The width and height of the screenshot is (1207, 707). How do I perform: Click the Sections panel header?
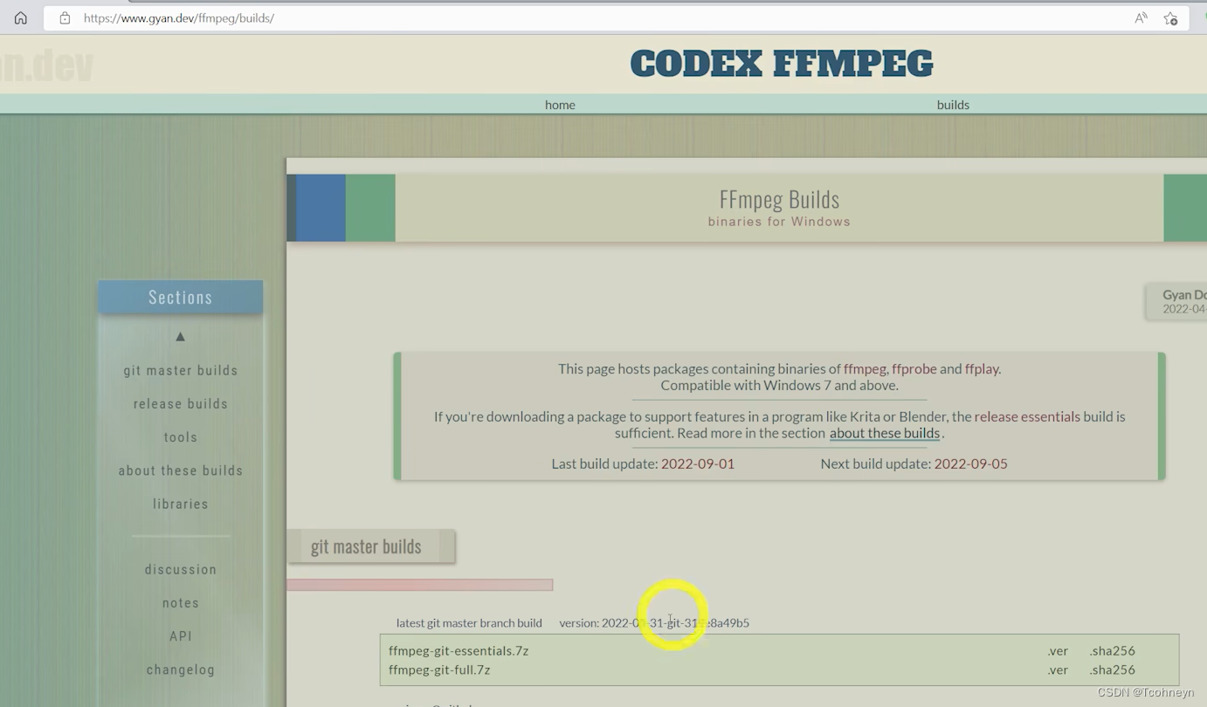(181, 297)
